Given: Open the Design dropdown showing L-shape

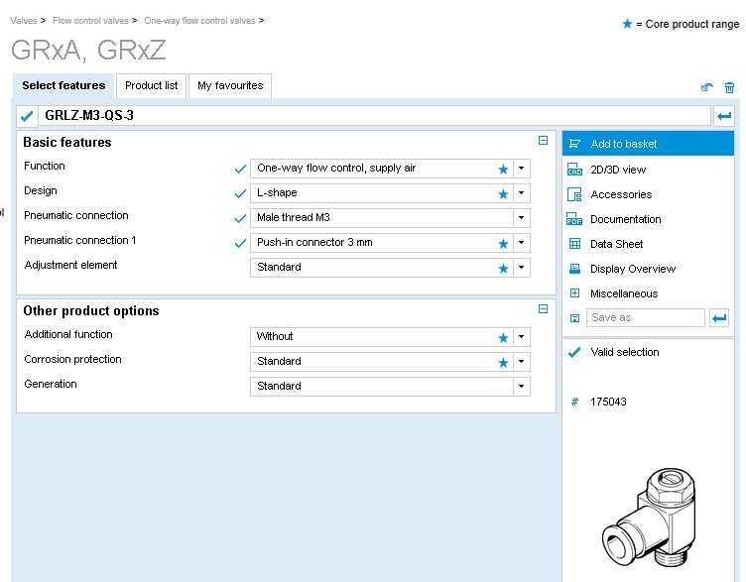Looking at the screenshot, I should tap(522, 193).
